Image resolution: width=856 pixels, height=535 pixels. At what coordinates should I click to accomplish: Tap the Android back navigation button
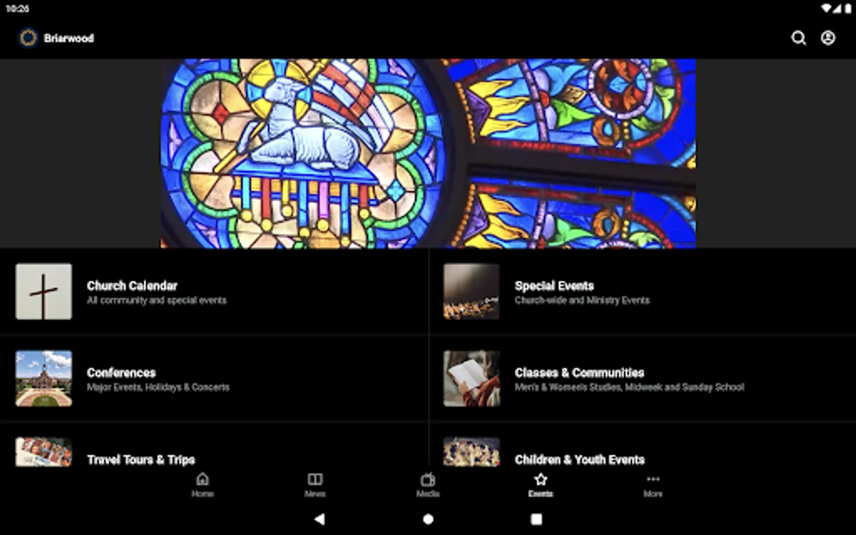click(x=319, y=519)
